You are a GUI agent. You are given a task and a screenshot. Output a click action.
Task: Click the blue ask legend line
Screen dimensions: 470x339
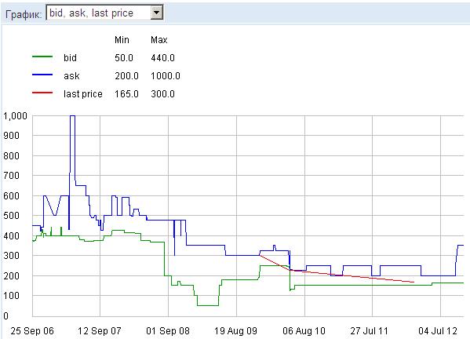pos(42,75)
